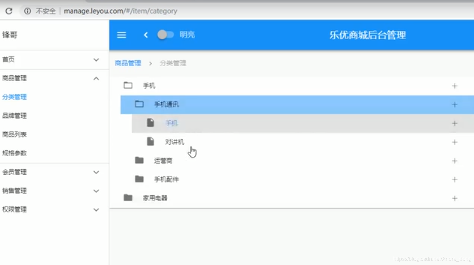Screen dimensions: 474x265
Task: Reload the page with the browser refresh icon
Action: pyautogui.click(x=9, y=11)
